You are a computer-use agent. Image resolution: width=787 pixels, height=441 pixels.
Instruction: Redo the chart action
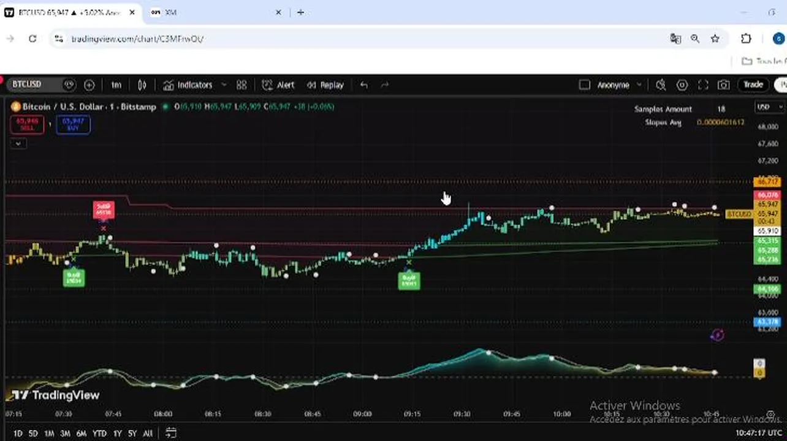385,85
